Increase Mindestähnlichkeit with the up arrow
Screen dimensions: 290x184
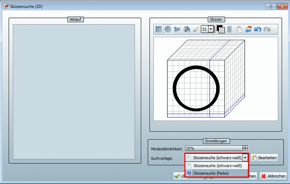click(245, 147)
